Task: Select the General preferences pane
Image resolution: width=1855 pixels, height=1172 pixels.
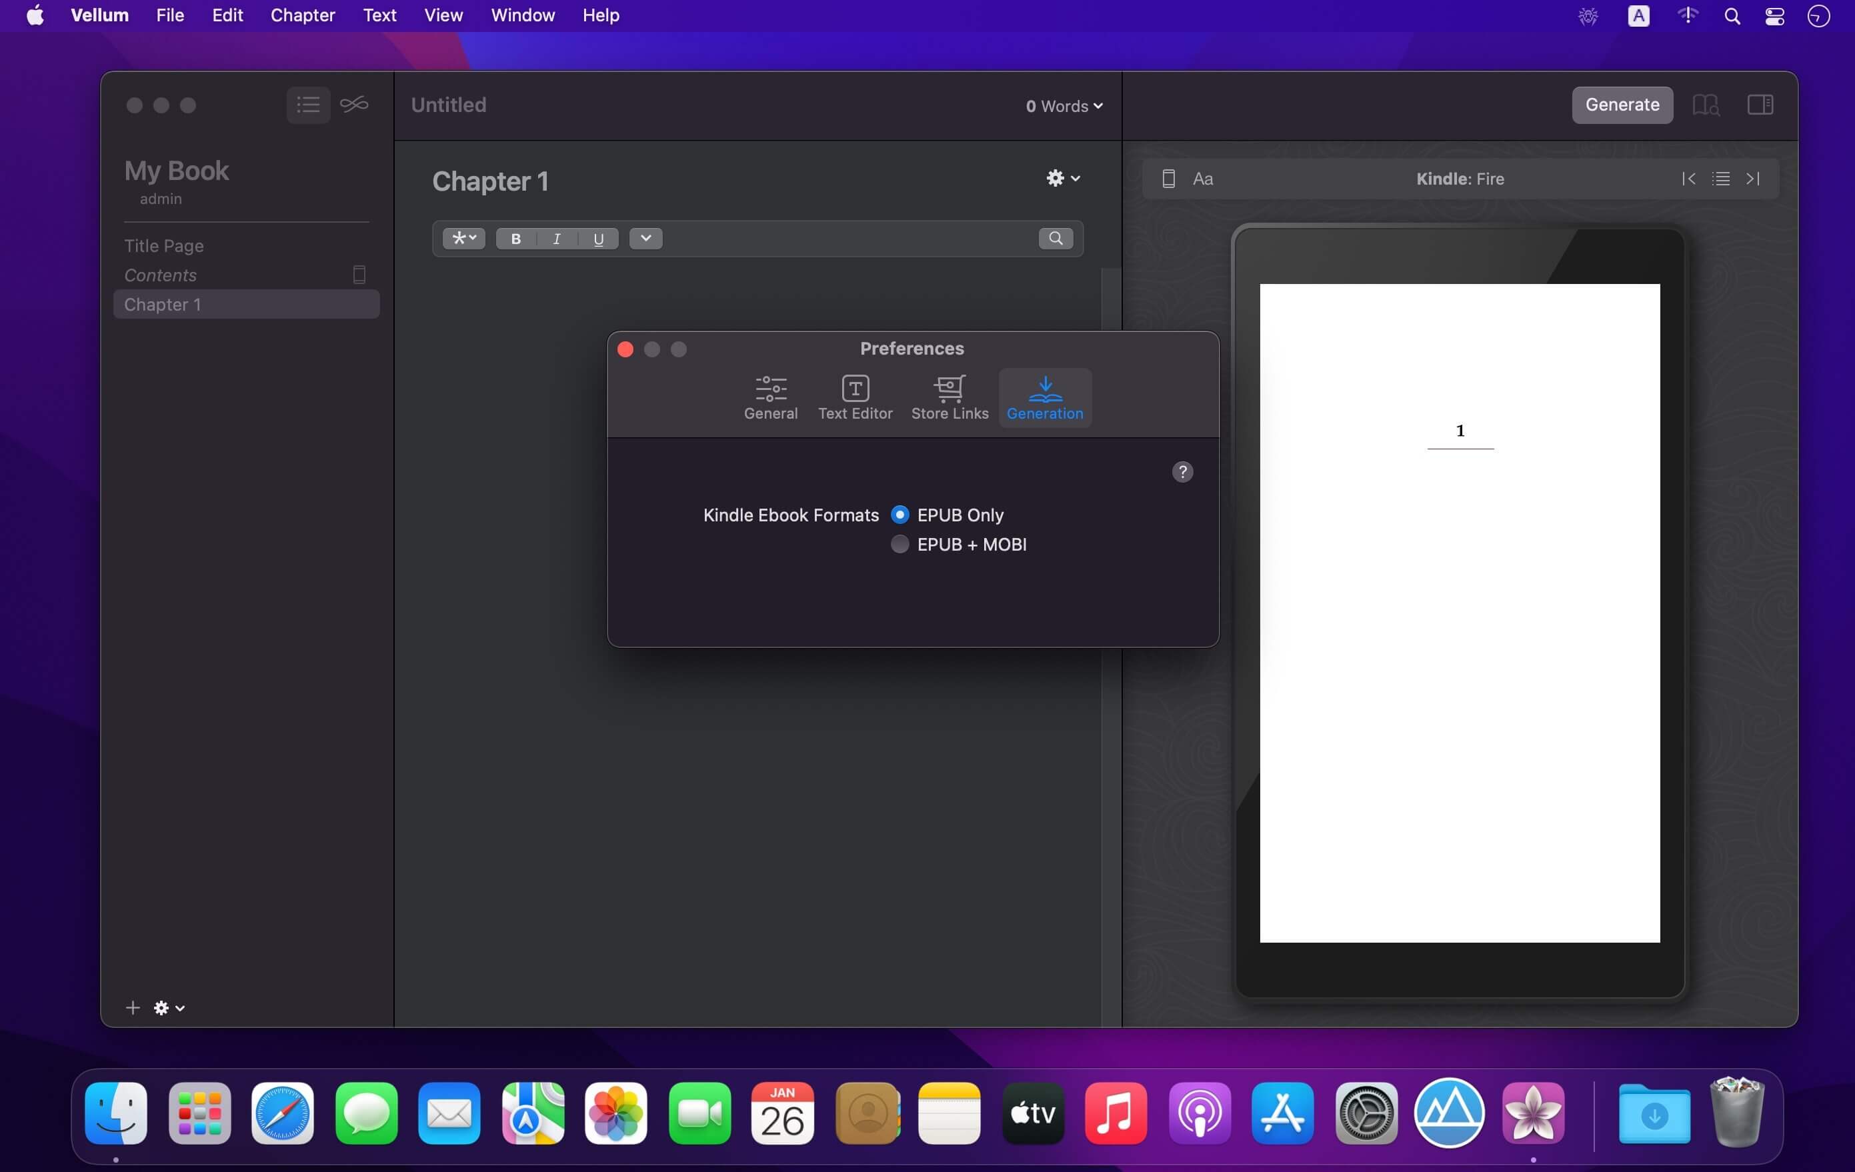Action: click(769, 396)
